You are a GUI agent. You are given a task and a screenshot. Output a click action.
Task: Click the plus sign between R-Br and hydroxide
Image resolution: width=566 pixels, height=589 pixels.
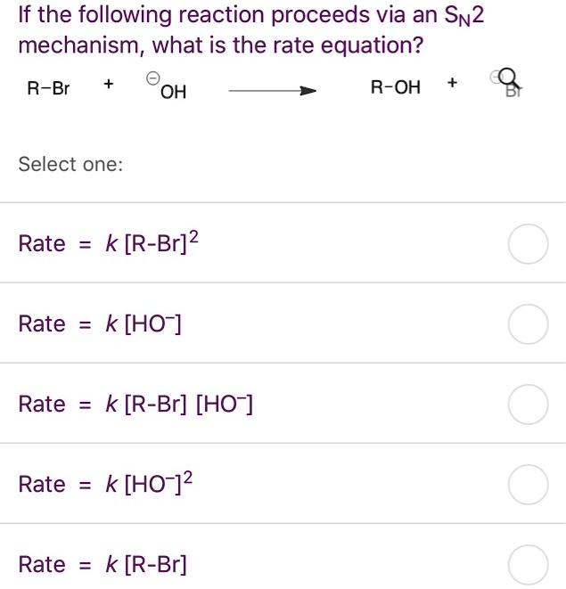(108, 84)
